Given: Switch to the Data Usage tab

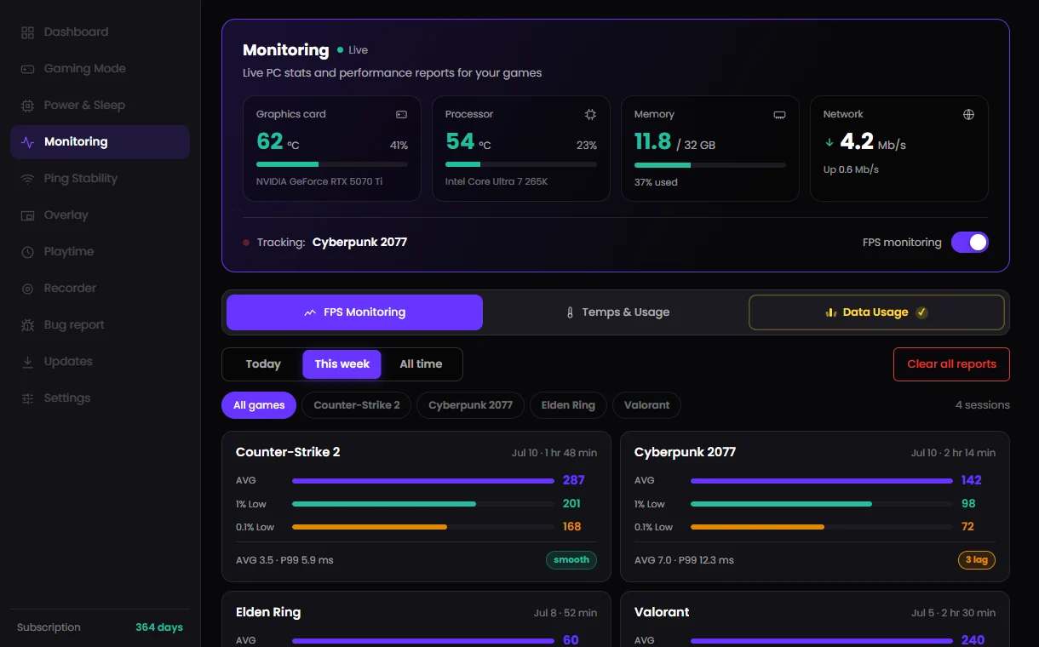Looking at the screenshot, I should point(876,312).
